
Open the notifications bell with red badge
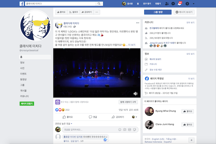tap(180, 4)
